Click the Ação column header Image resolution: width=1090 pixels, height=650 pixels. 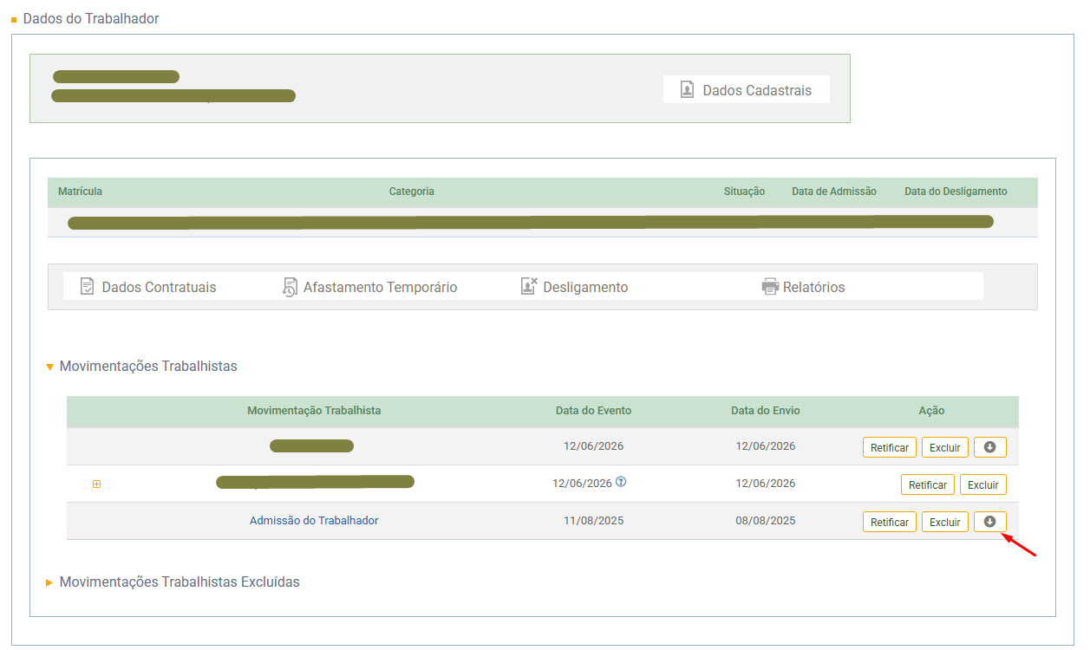click(931, 411)
